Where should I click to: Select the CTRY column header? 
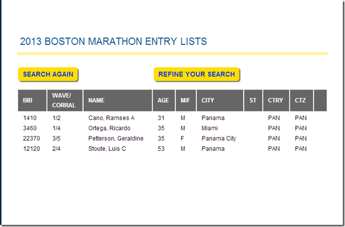[276, 100]
